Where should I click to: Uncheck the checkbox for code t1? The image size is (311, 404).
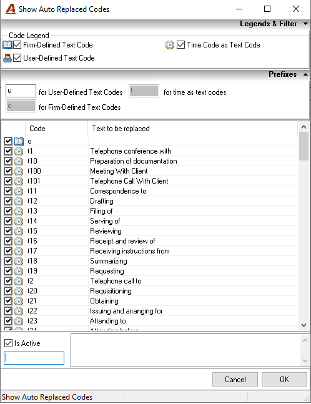click(8, 151)
